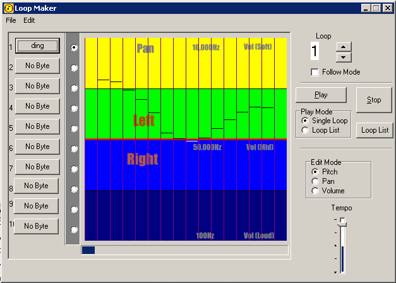
Task: Click the 50,000Hz label in the grid
Action: [207, 147]
